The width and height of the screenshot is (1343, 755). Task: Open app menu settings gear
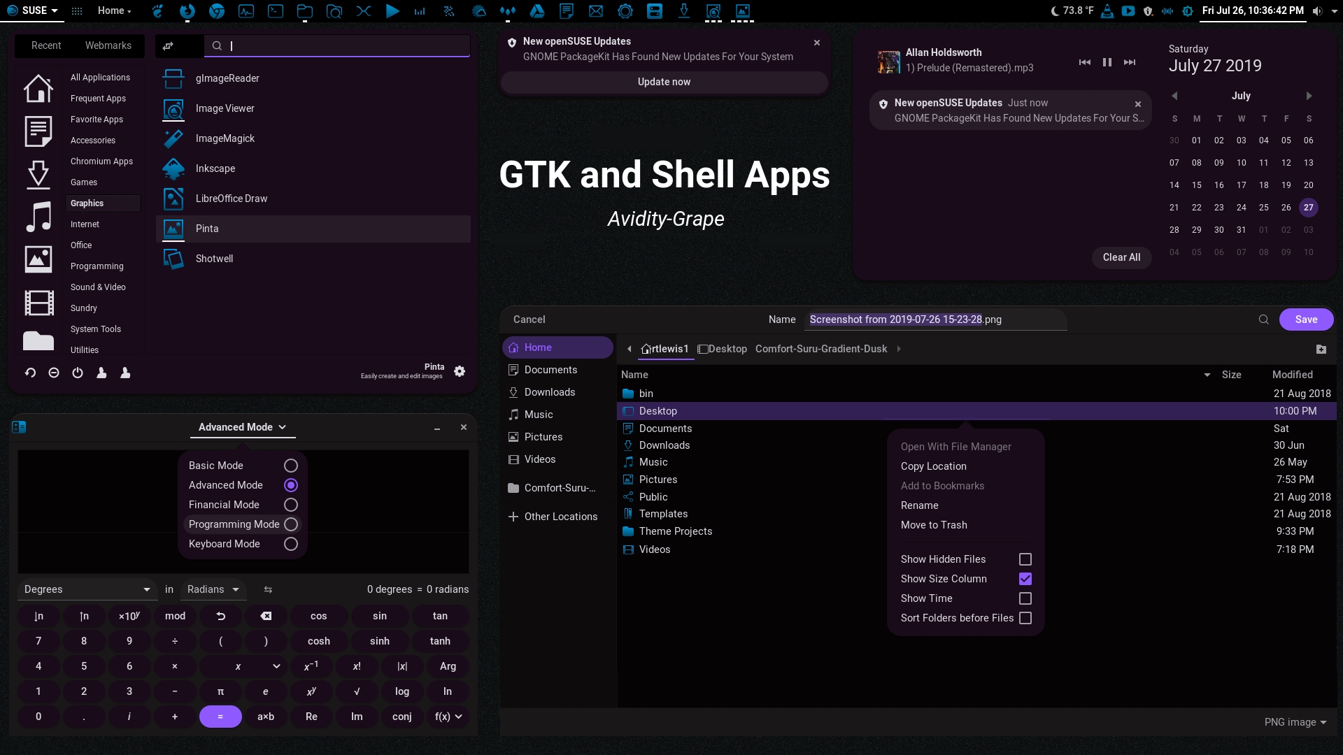click(460, 371)
